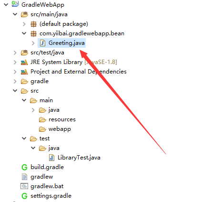Click the GradleWebApp project icon
The width and height of the screenshot is (211, 202).
tap(15, 4)
